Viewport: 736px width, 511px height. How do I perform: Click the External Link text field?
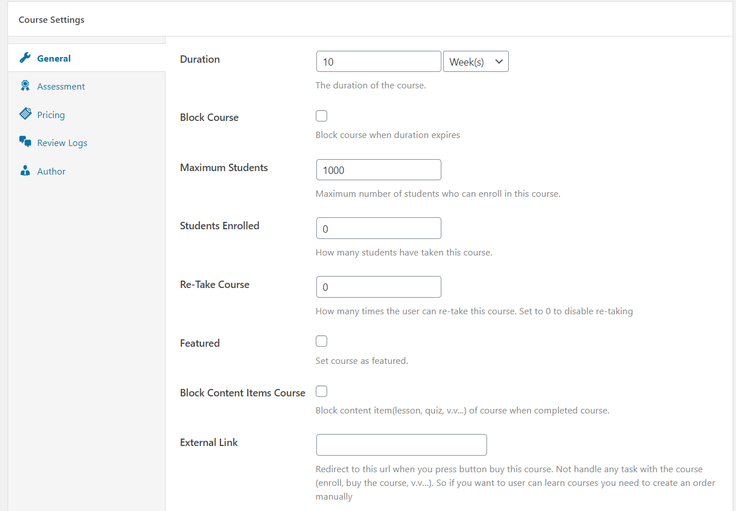[401, 445]
